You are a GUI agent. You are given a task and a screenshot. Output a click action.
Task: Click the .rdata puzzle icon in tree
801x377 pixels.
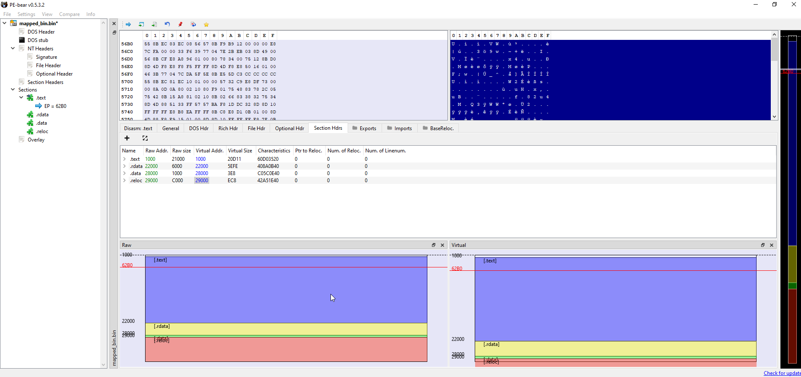[x=30, y=114]
